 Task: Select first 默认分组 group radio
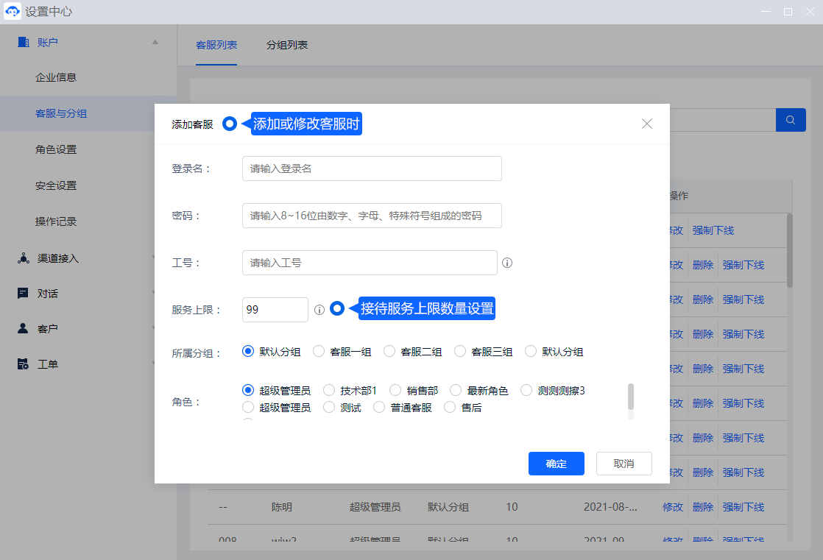point(248,351)
